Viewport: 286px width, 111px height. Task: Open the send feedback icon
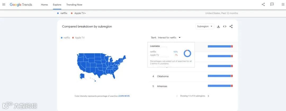point(272,5)
